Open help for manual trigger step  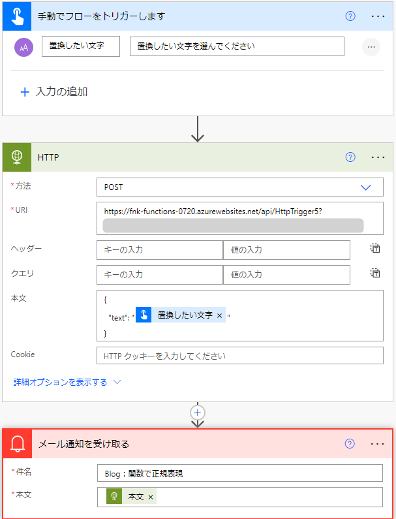[x=350, y=16]
